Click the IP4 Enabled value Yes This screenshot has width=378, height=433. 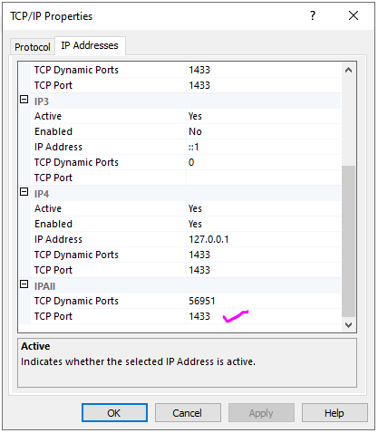point(263,224)
